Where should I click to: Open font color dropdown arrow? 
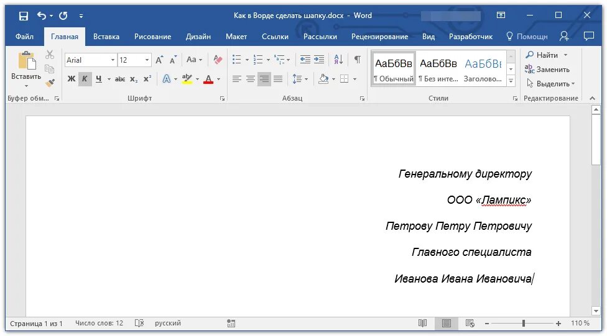[x=219, y=79]
